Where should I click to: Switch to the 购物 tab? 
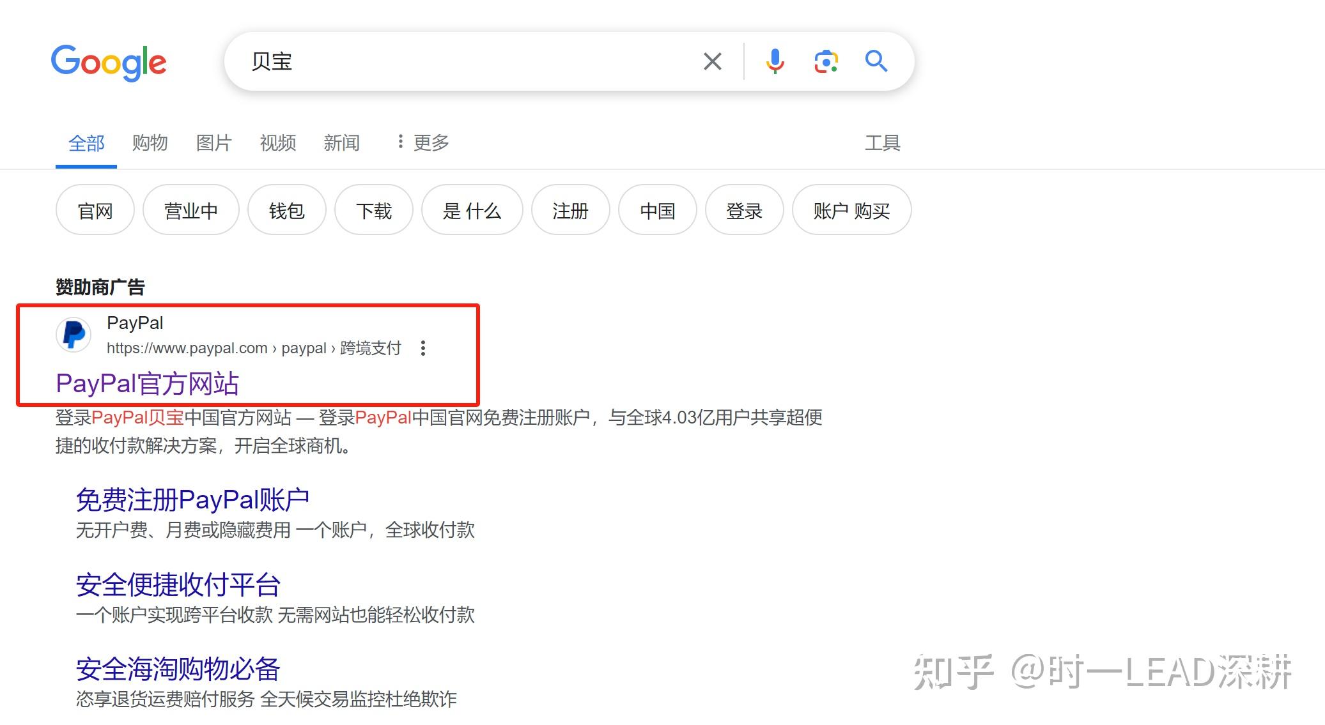pyautogui.click(x=150, y=142)
